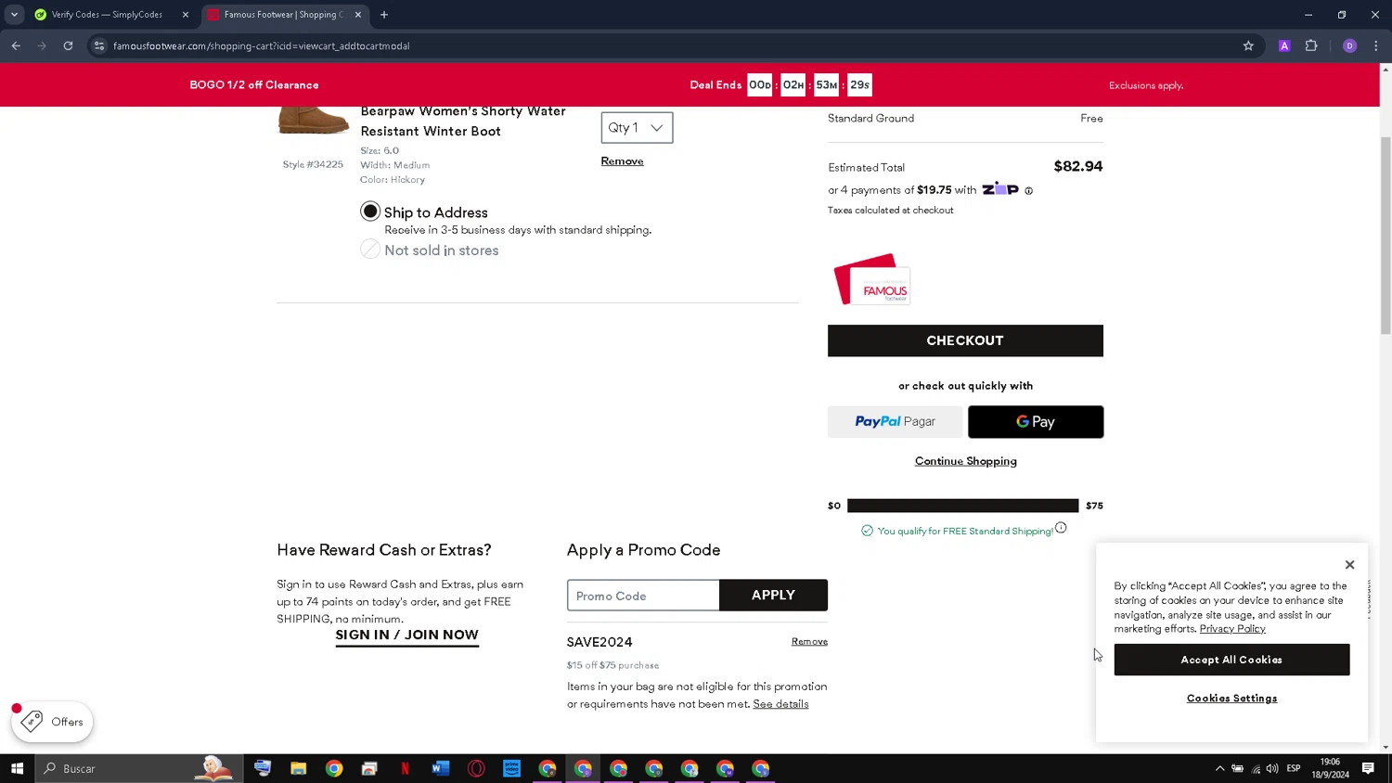Open File Explorer from the taskbar
This screenshot has height=783, width=1392.
point(298,768)
